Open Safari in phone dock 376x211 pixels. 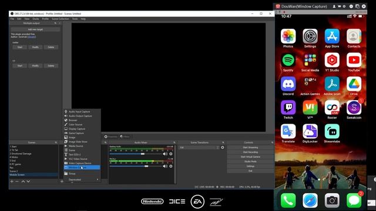pos(310,200)
